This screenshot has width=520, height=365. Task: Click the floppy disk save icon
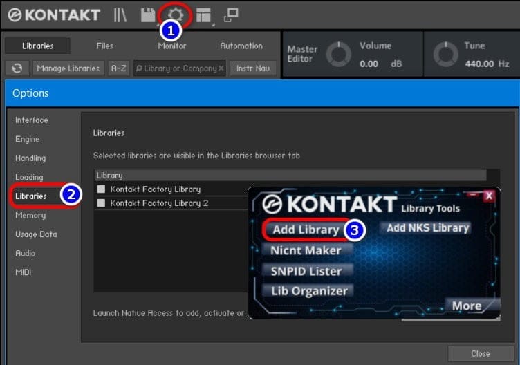pos(147,15)
